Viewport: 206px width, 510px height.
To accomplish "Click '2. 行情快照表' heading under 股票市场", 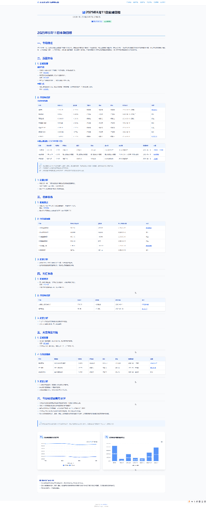I will pyautogui.click(x=44, y=97).
